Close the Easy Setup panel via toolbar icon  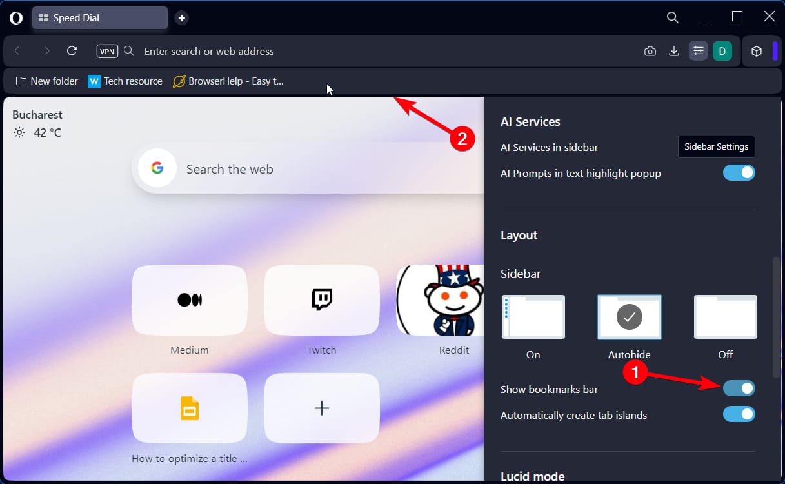point(699,51)
